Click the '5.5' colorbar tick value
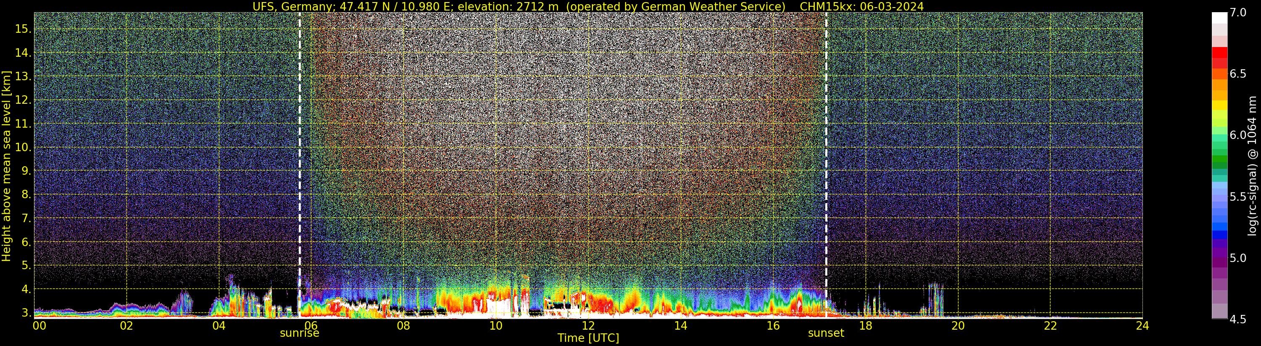Viewport: 1261px width, 346px height. click(1238, 197)
